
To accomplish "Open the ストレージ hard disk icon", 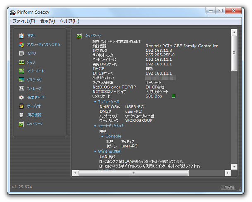I will click(22, 89).
